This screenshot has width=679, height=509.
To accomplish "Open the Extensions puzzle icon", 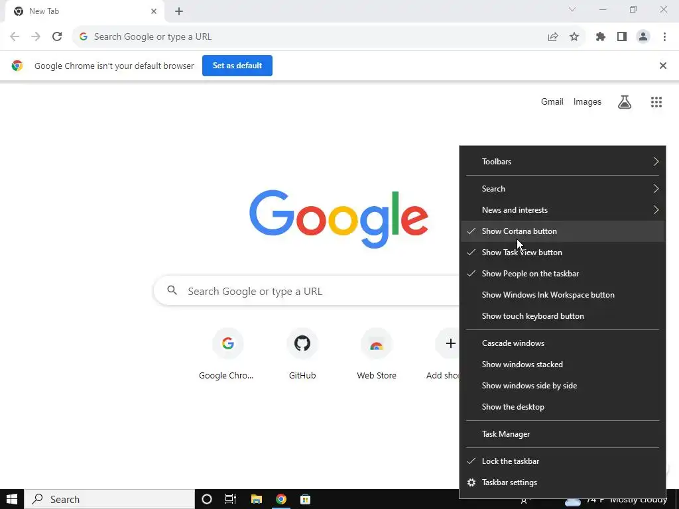I will click(601, 37).
